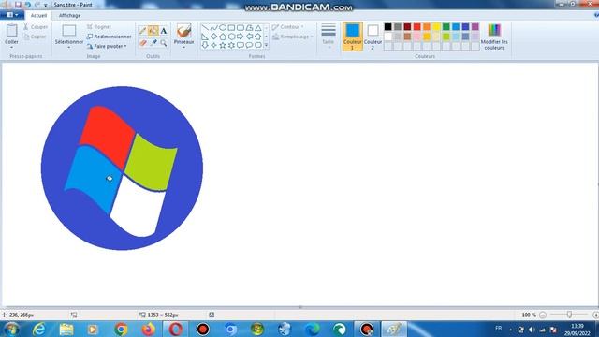Expand the Coller dropdown arrow
This screenshot has width=599, height=337.
click(x=11, y=48)
